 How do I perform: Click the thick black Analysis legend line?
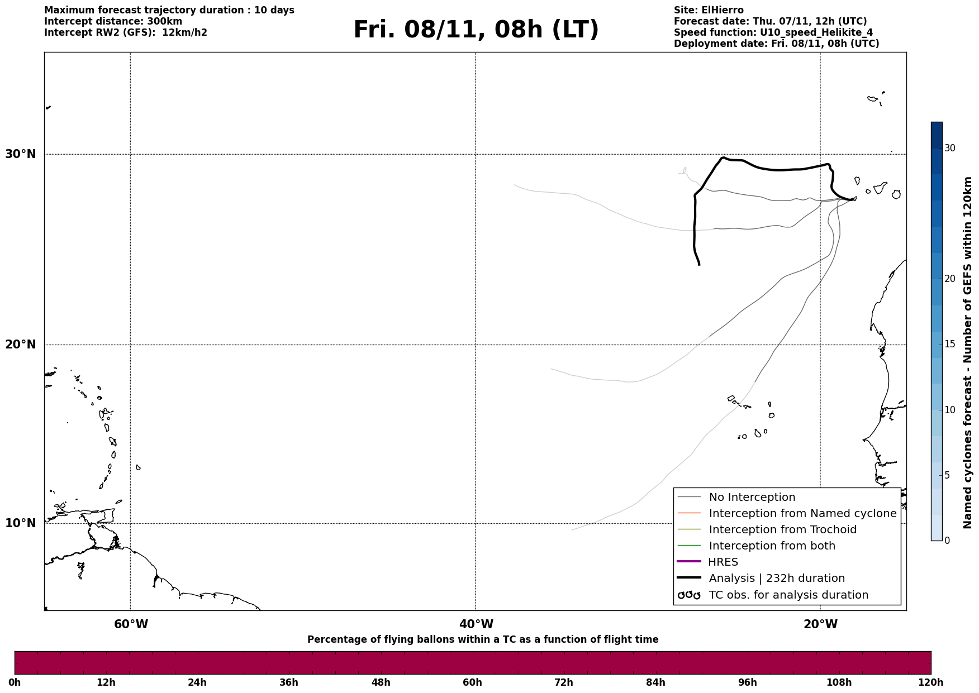point(689,578)
